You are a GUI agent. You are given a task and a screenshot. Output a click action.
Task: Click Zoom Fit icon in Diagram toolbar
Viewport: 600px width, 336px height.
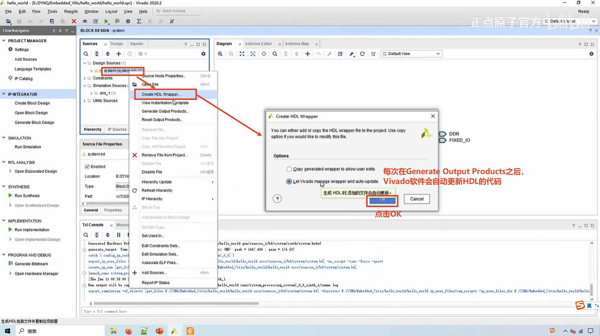(x=242, y=54)
